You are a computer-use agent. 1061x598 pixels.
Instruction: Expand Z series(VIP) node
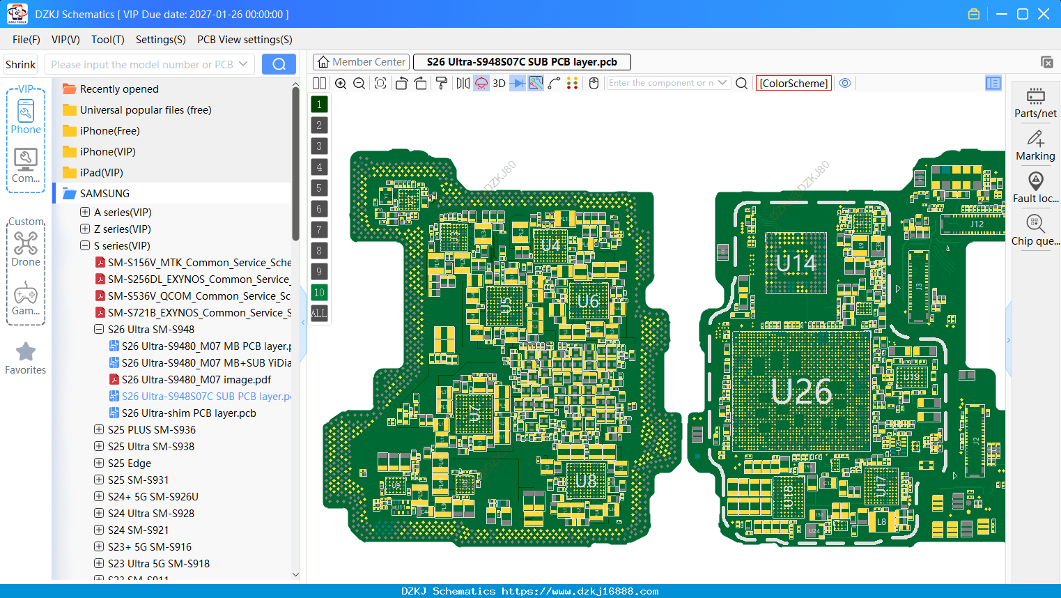point(85,229)
